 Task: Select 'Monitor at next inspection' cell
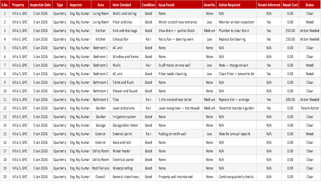click(236, 22)
